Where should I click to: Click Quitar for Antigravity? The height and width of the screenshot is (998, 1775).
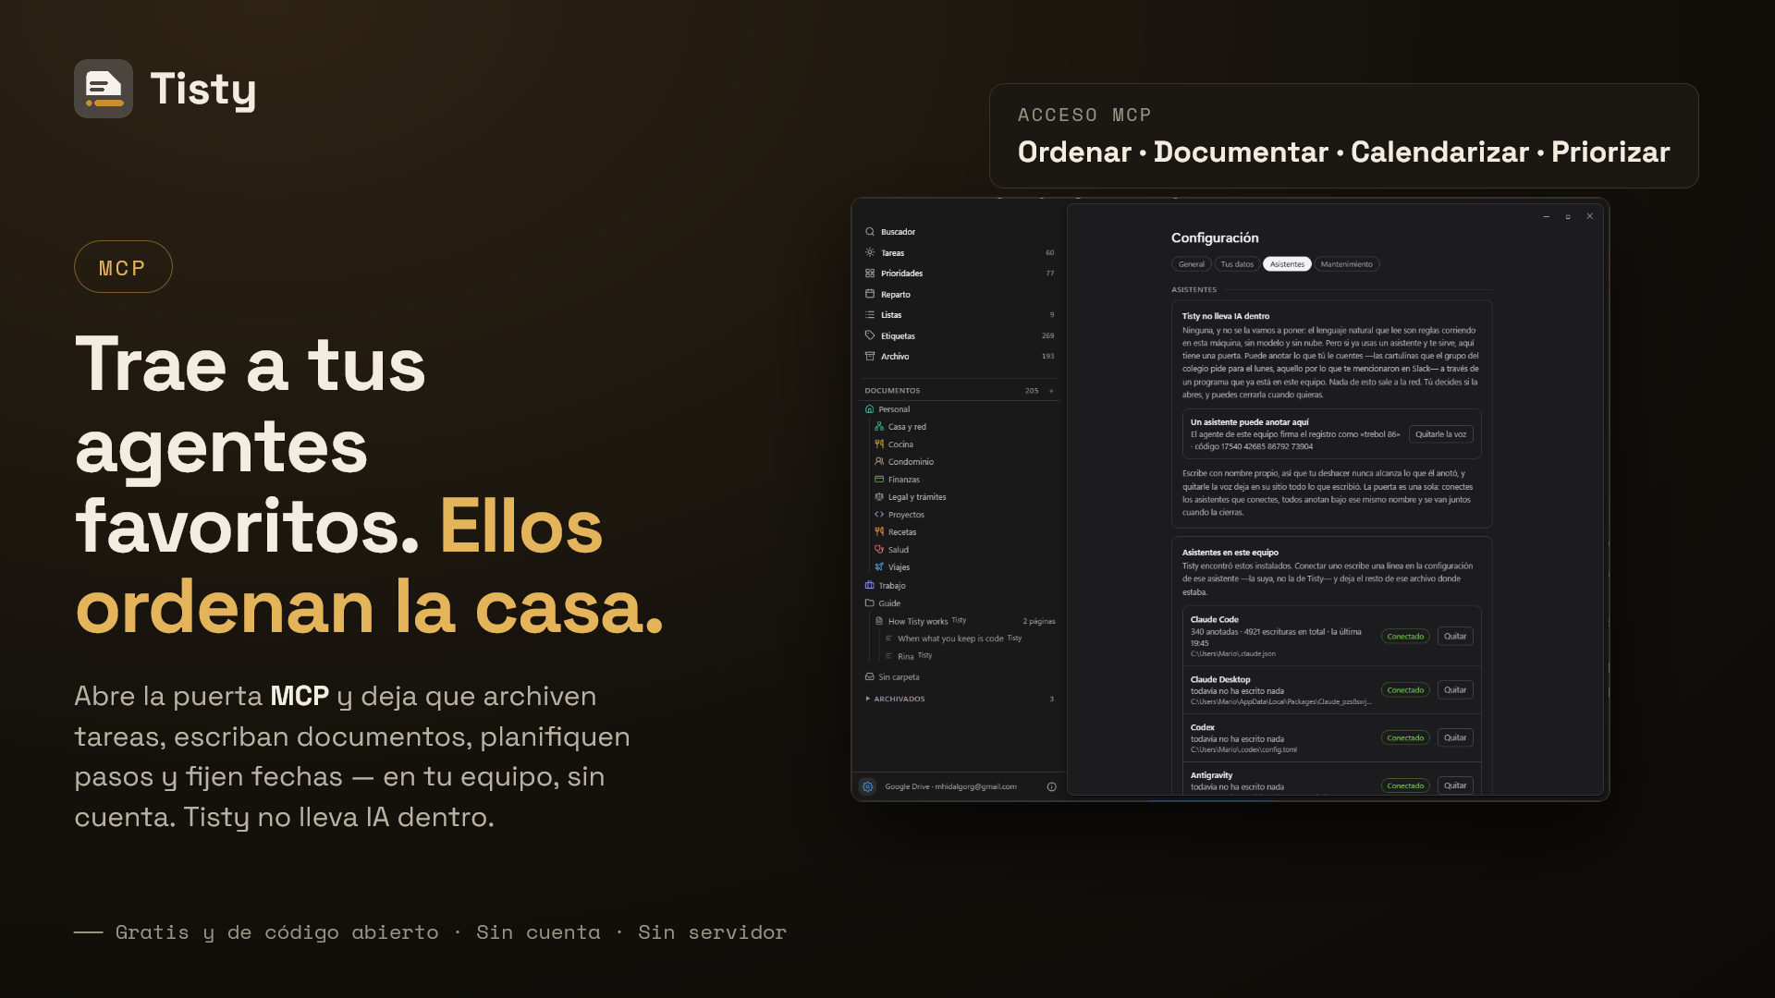pyautogui.click(x=1455, y=785)
